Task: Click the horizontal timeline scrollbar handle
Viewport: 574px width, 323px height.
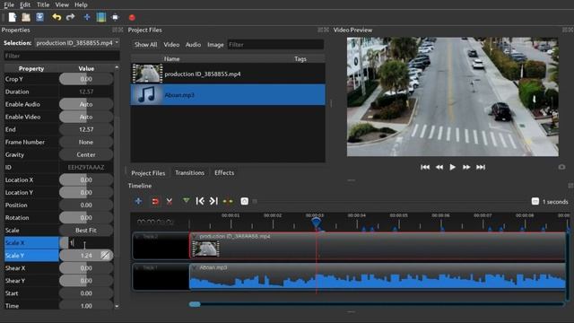Action: (x=195, y=304)
